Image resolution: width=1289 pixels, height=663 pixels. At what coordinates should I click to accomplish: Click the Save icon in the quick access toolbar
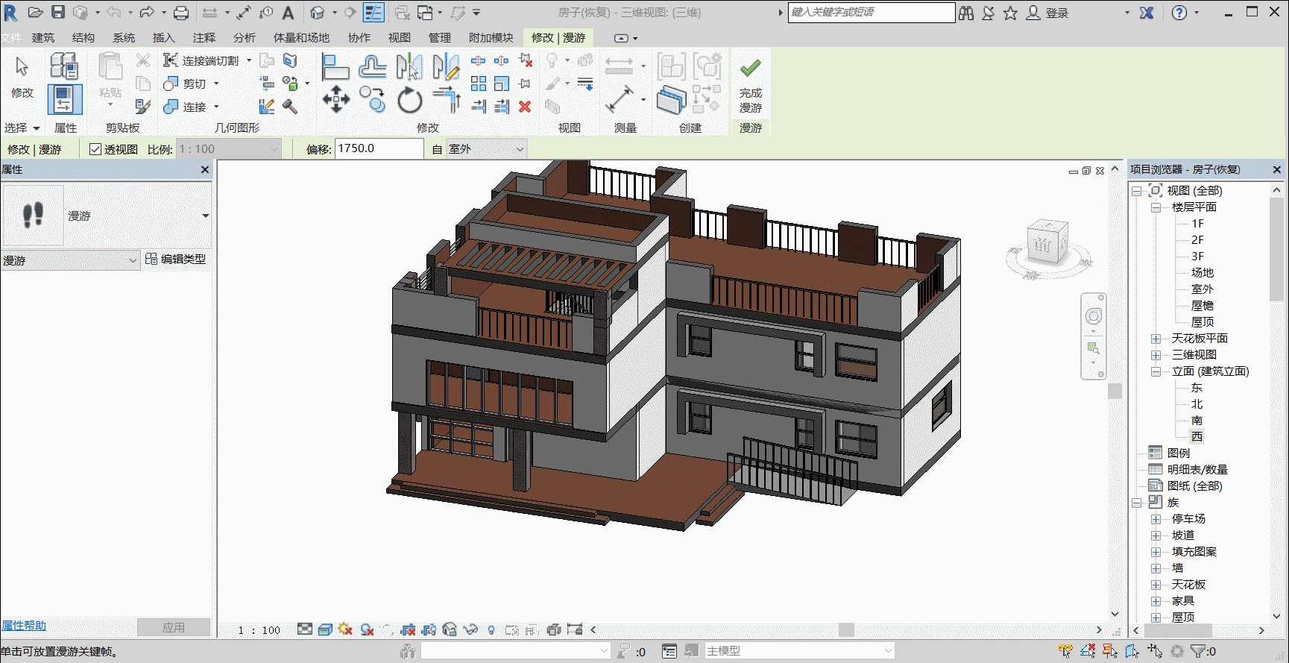pyautogui.click(x=57, y=12)
